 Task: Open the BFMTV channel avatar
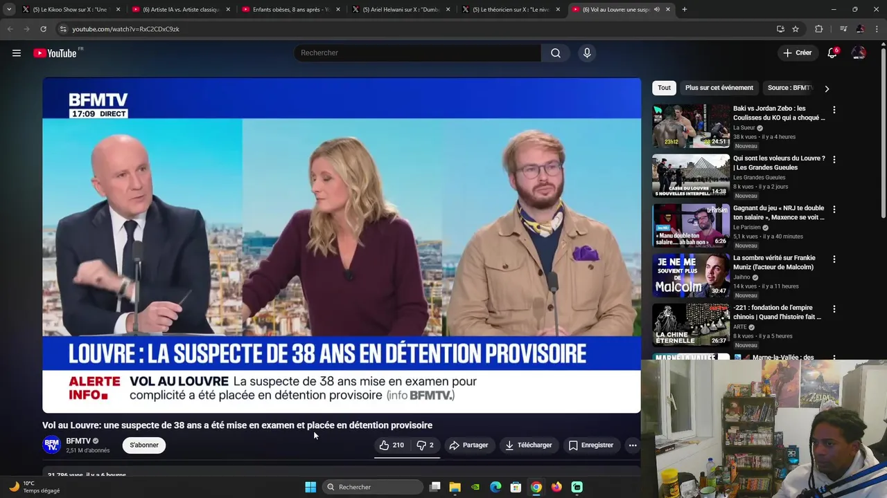pos(51,445)
